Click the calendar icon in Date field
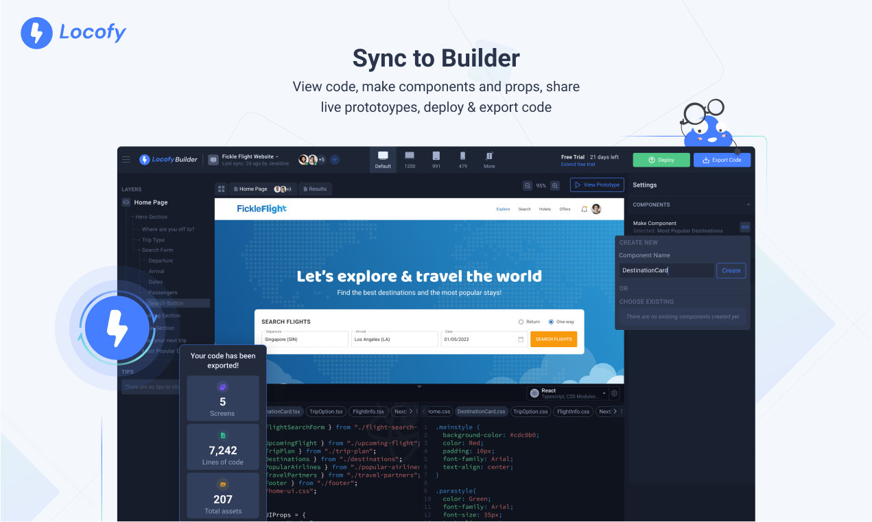Screen dimensions: 872x522 pyautogui.click(x=521, y=339)
